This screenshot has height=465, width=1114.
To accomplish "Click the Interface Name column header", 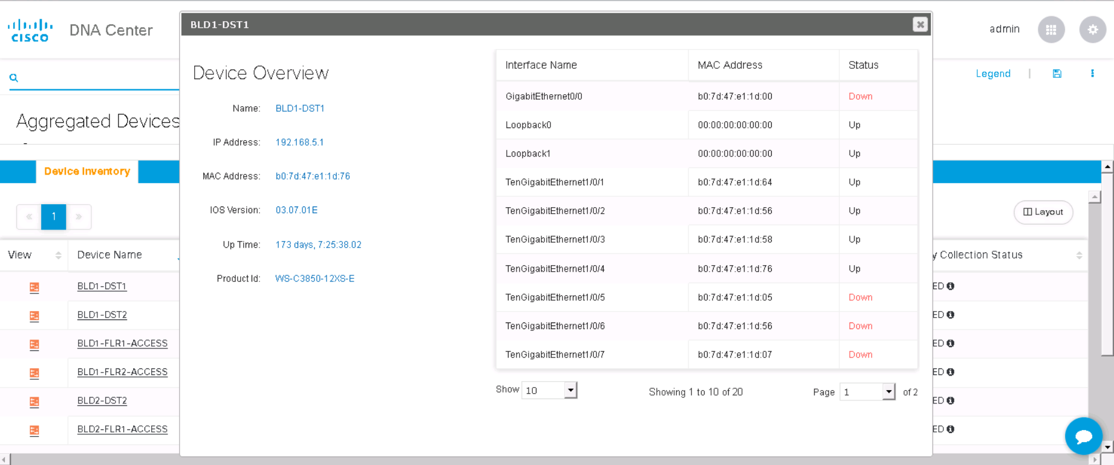I will coord(592,65).
